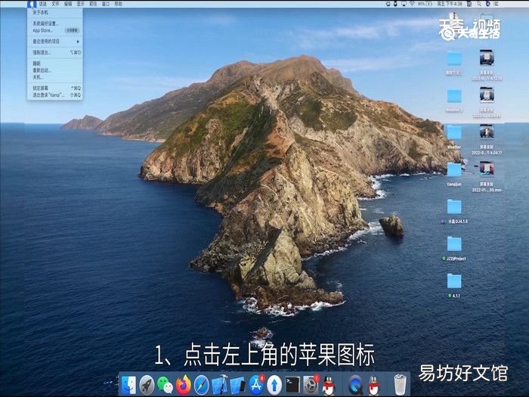Launch Launchpad rocket icon in Dock

(x=147, y=384)
